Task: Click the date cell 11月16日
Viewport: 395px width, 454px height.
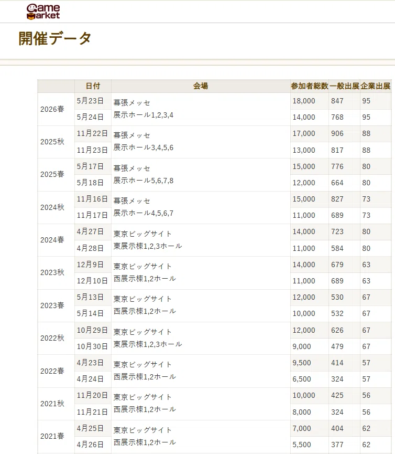Action: pyautogui.click(x=92, y=199)
